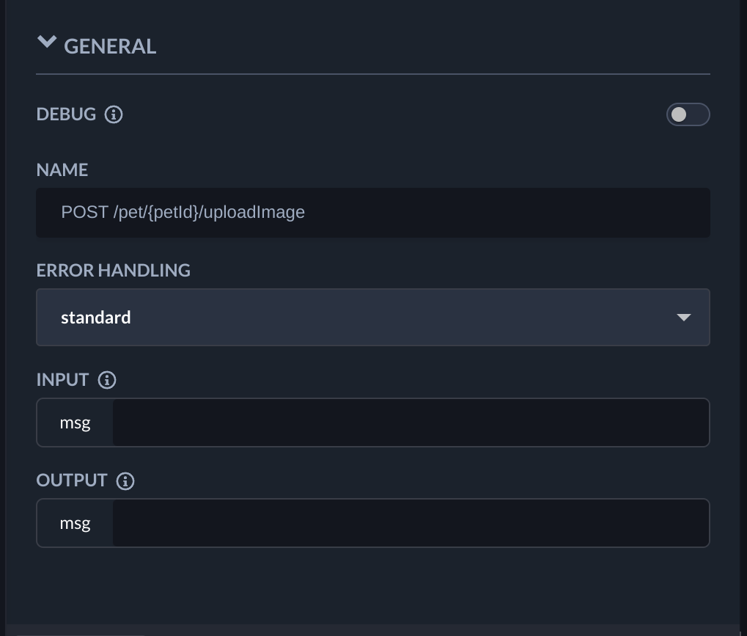Screen dimensions: 747x636
Task: Select the msg prefix of the OUTPUT field
Action: (x=75, y=523)
